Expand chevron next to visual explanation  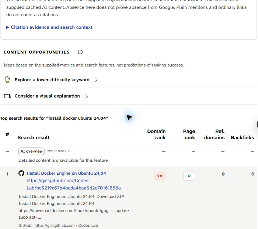point(87,96)
